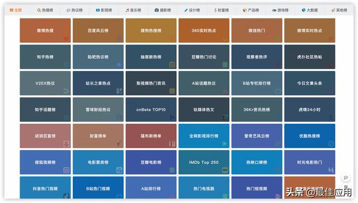Image resolution: width=358 pixels, height=203 pixels.
Task: Open the cnBeta TOP10 card
Action: tap(151, 109)
